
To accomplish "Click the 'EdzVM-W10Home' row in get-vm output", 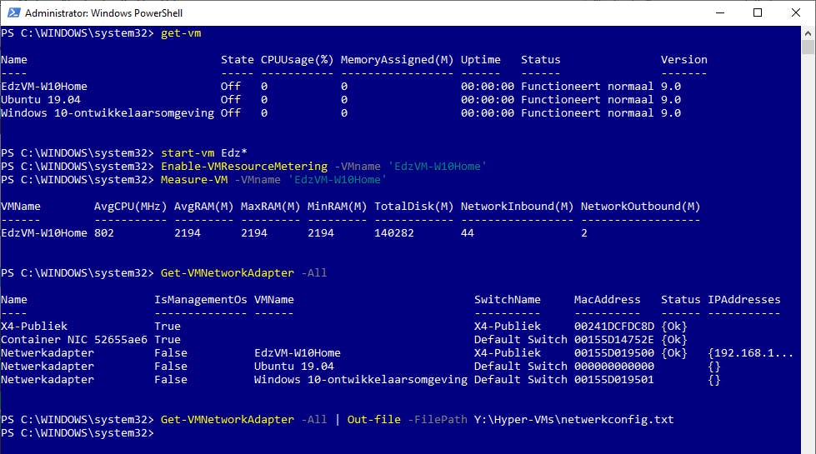I will point(341,87).
